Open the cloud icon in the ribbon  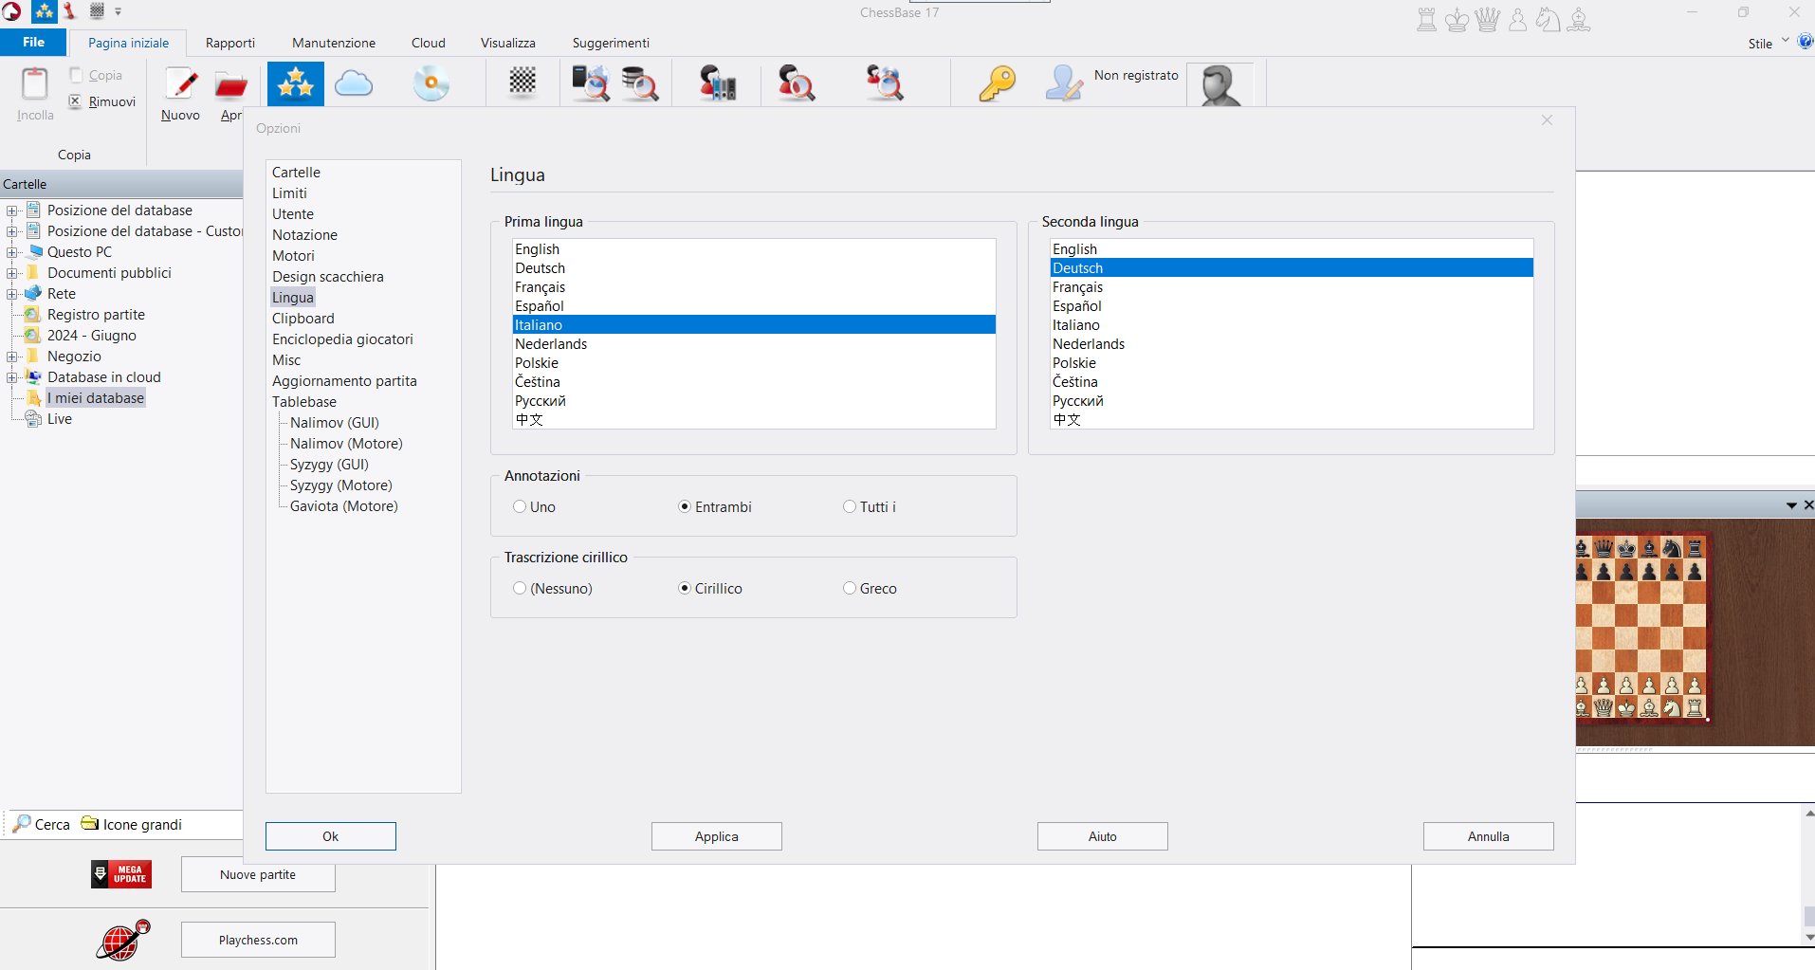(x=354, y=83)
